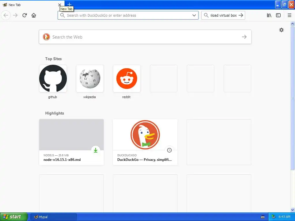Image resolution: width=295 pixels, height=221 pixels.
Task: Click the github label link
Action: click(52, 97)
